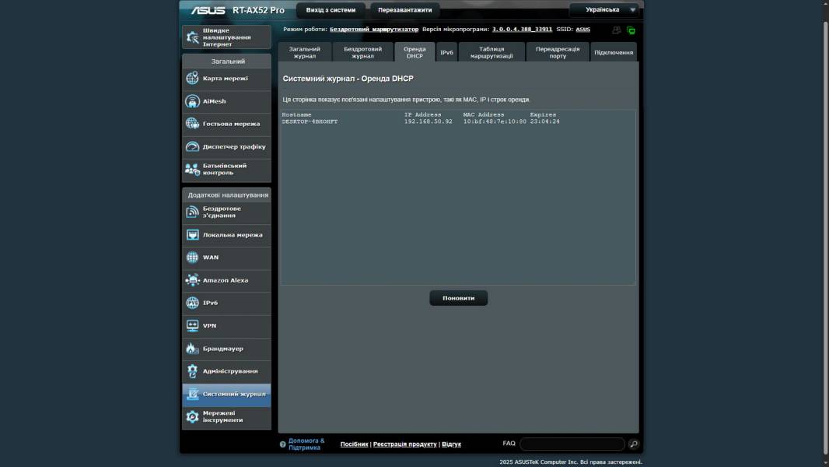
Task: Click the VPN monitor icon
Action: point(192,325)
